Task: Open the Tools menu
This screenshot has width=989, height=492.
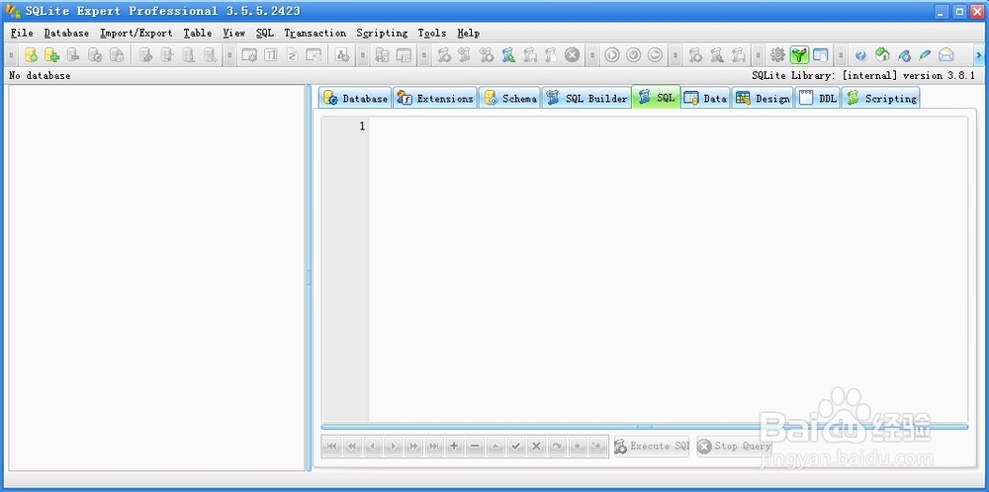Action: click(432, 33)
